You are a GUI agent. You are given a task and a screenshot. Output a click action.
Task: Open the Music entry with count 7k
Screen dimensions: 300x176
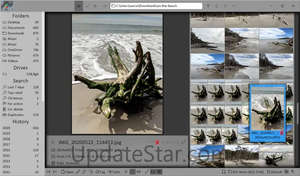click(20, 44)
